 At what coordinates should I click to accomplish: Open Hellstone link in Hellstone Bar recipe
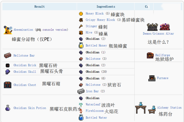[x=93, y=59]
